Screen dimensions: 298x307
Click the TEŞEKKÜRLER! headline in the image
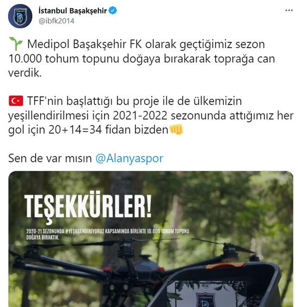pos(88,207)
